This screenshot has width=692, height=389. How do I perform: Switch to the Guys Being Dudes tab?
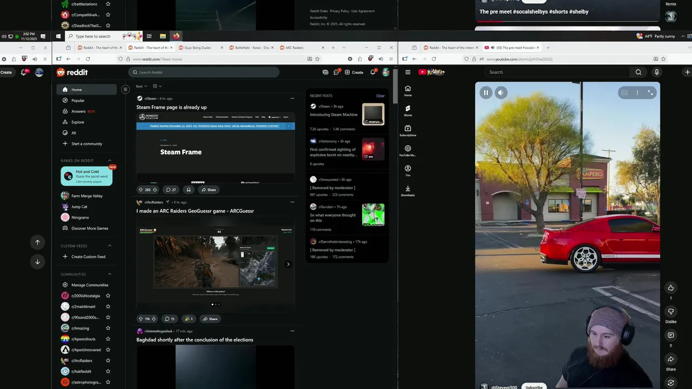pos(201,48)
